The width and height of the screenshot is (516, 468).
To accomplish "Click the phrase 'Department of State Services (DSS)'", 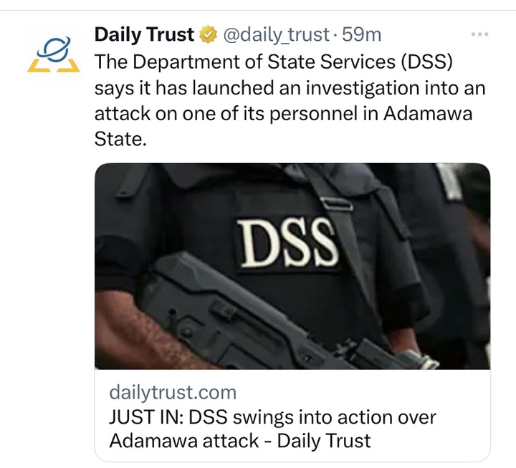I will click(x=293, y=62).
